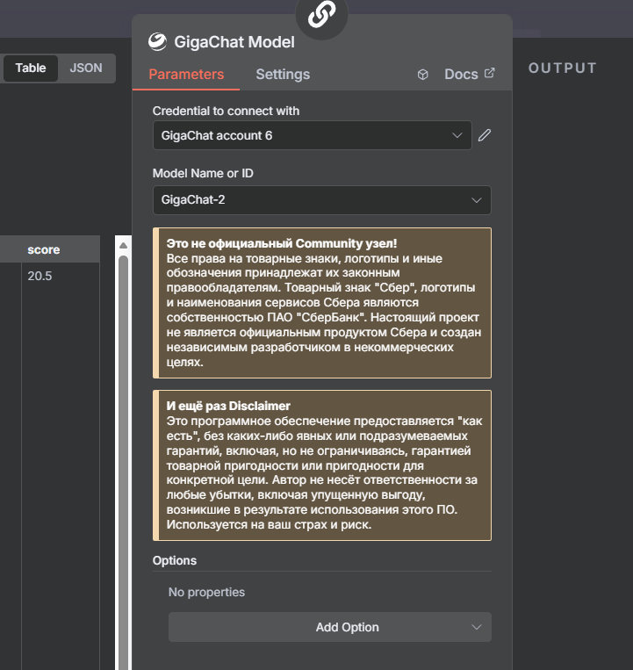Switch view to JSON mode
This screenshot has height=670, width=633.
coord(86,68)
